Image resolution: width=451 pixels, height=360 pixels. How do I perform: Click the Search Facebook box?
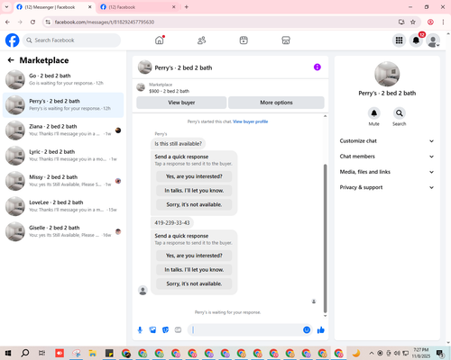pyautogui.click(x=72, y=40)
